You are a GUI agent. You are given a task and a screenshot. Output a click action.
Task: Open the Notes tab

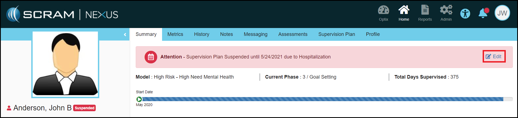point(226,34)
